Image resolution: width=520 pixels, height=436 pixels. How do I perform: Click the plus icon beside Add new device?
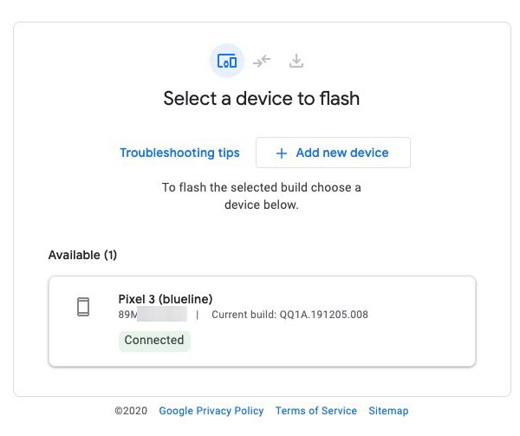click(281, 153)
